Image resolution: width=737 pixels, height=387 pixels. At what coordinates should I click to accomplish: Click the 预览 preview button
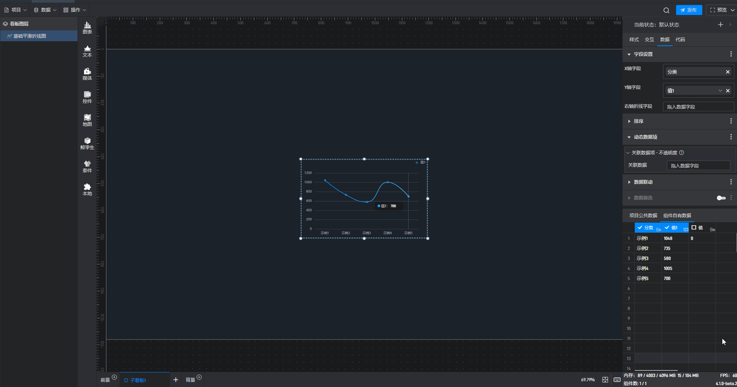[718, 10]
